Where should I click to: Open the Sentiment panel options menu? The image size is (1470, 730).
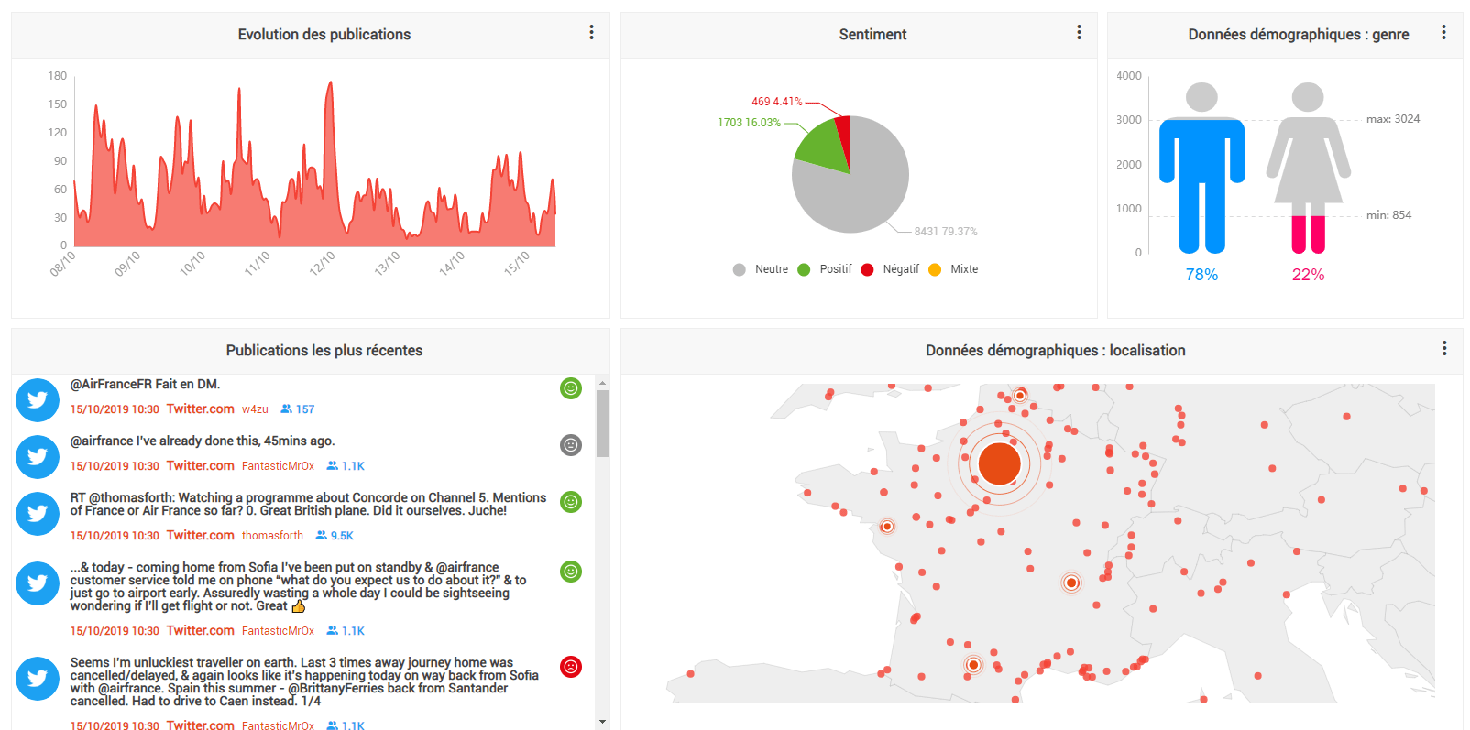tap(1079, 33)
